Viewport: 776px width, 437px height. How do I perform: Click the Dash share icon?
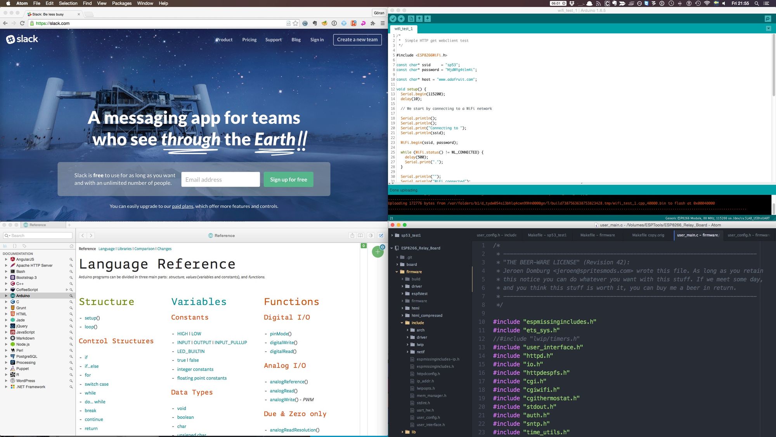coord(352,235)
